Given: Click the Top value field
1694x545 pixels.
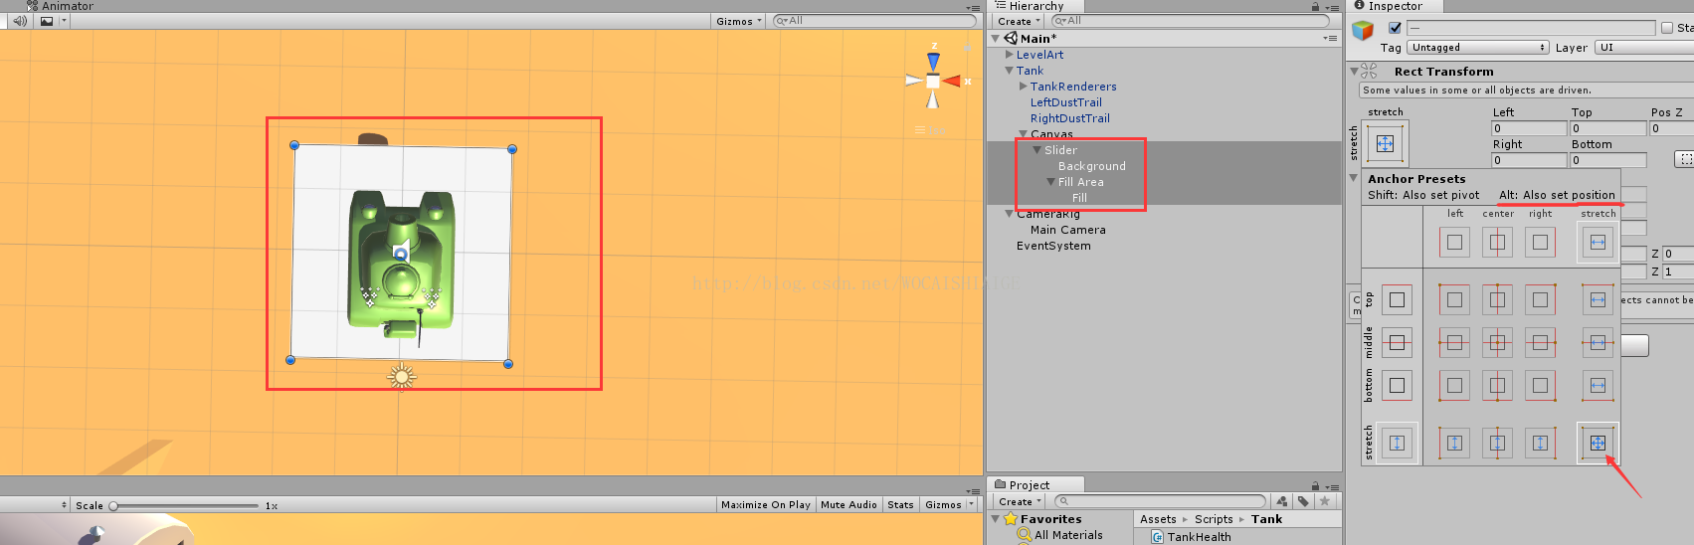Looking at the screenshot, I should click(1608, 128).
